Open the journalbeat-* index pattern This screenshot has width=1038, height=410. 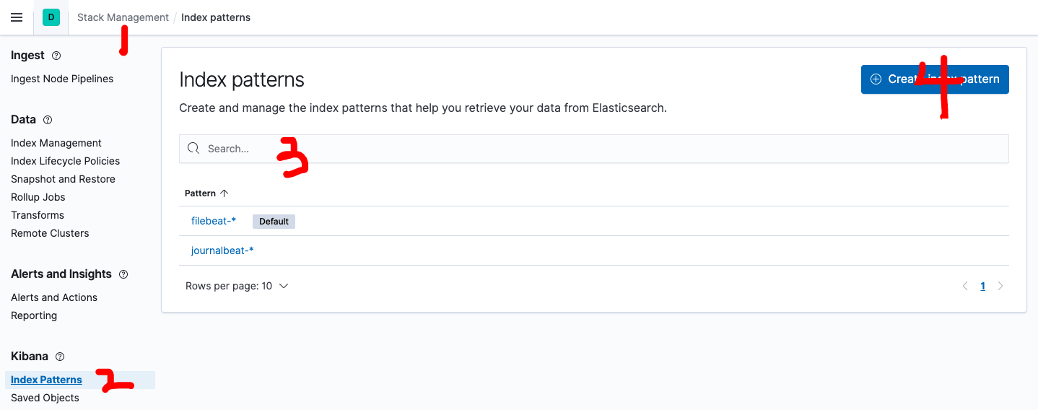point(222,250)
